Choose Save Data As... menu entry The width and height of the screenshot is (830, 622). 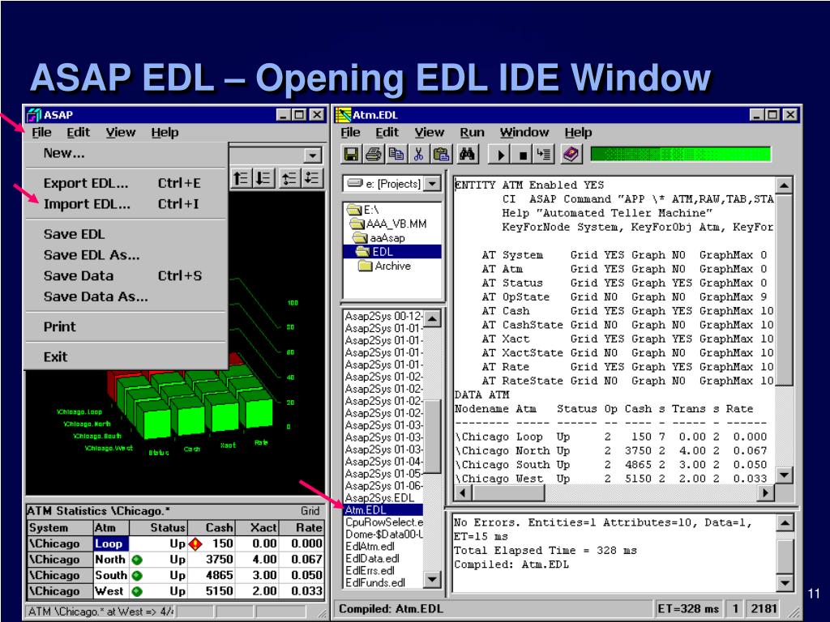126,296
